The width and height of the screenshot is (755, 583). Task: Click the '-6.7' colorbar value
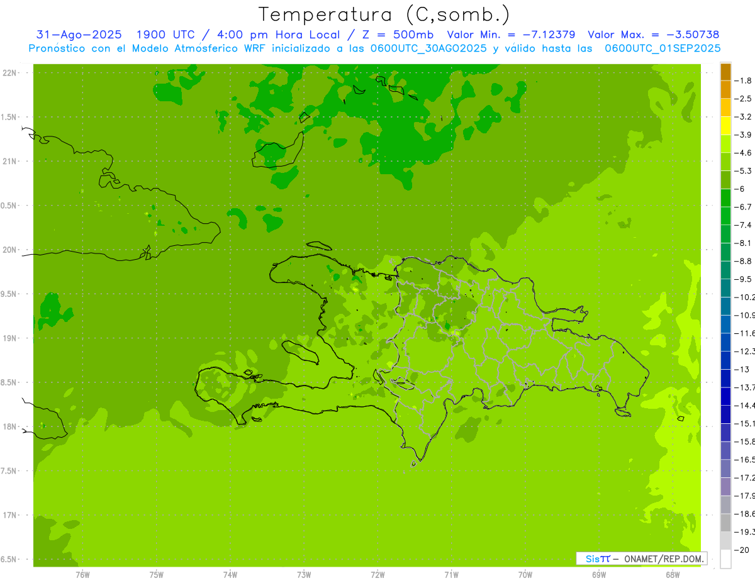point(744,207)
